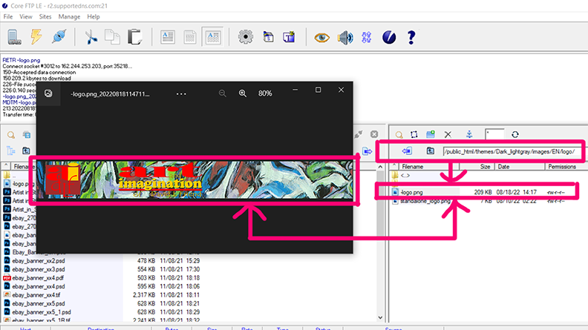Click the remote pane download arrow icon
The width and height of the screenshot is (588, 330).
(x=469, y=134)
